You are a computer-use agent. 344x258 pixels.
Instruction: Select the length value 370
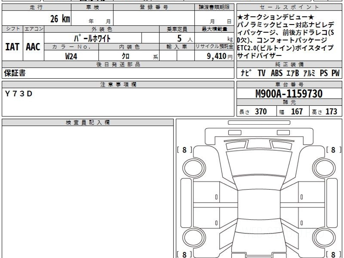click(x=261, y=112)
